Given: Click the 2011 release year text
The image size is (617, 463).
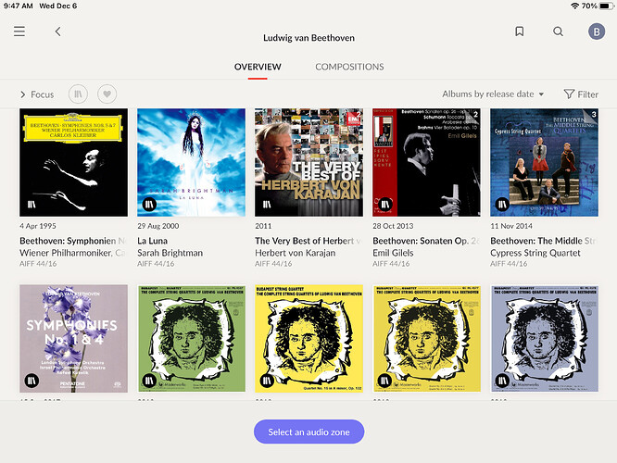Looking at the screenshot, I should (x=263, y=226).
